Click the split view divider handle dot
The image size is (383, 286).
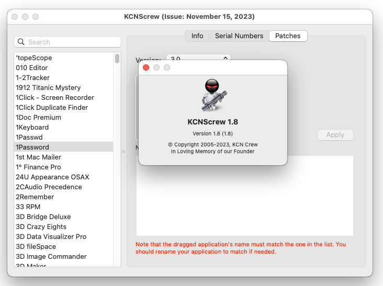[123, 152]
